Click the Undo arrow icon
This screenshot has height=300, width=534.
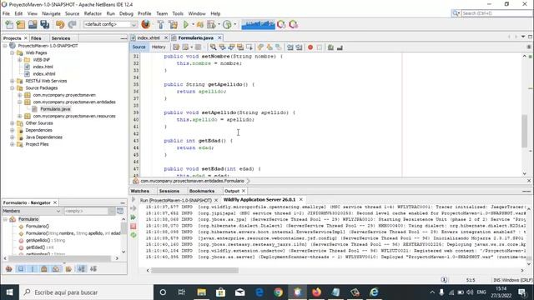point(60,24)
